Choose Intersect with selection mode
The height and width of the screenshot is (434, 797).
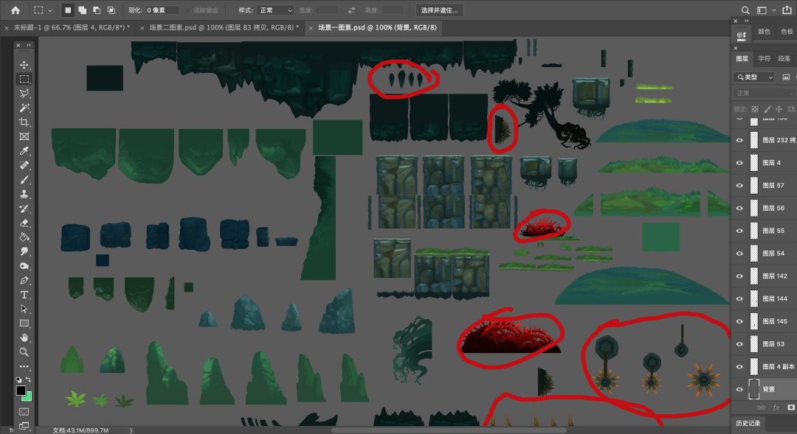click(x=111, y=10)
